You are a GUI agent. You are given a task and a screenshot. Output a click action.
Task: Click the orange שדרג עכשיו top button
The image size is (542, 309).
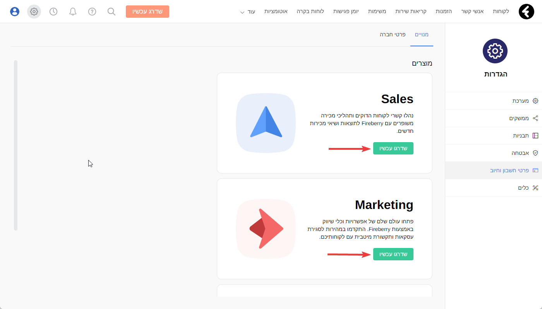tap(148, 12)
